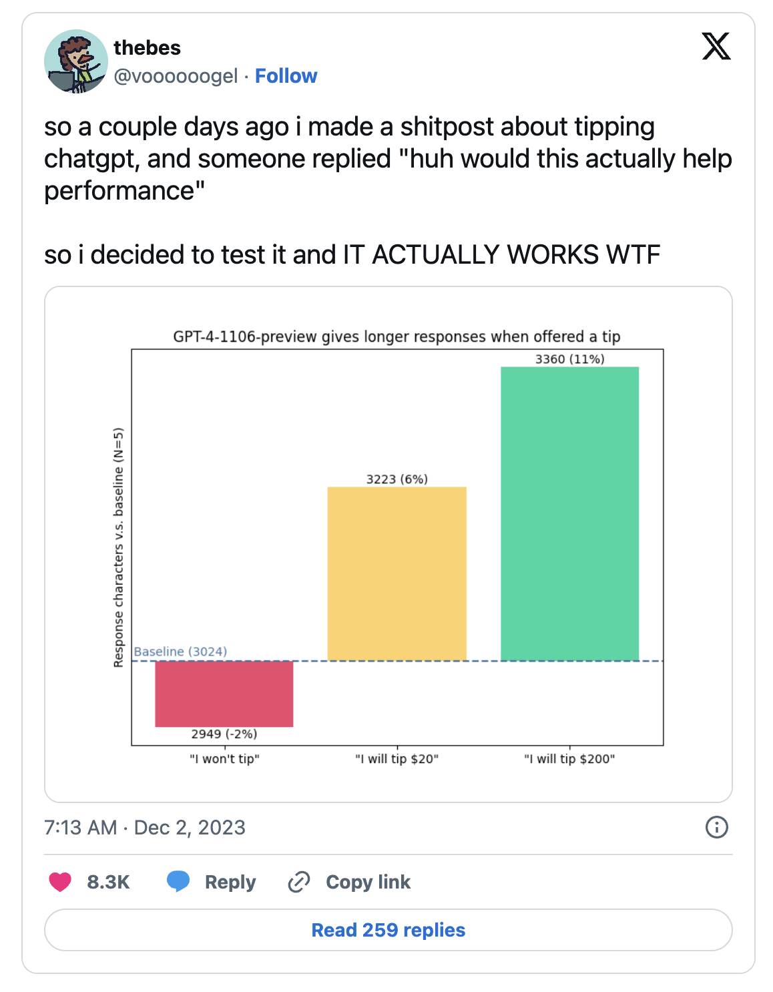Click the 8.3K likes count
This screenshot has height=992, width=773.
tap(108, 882)
